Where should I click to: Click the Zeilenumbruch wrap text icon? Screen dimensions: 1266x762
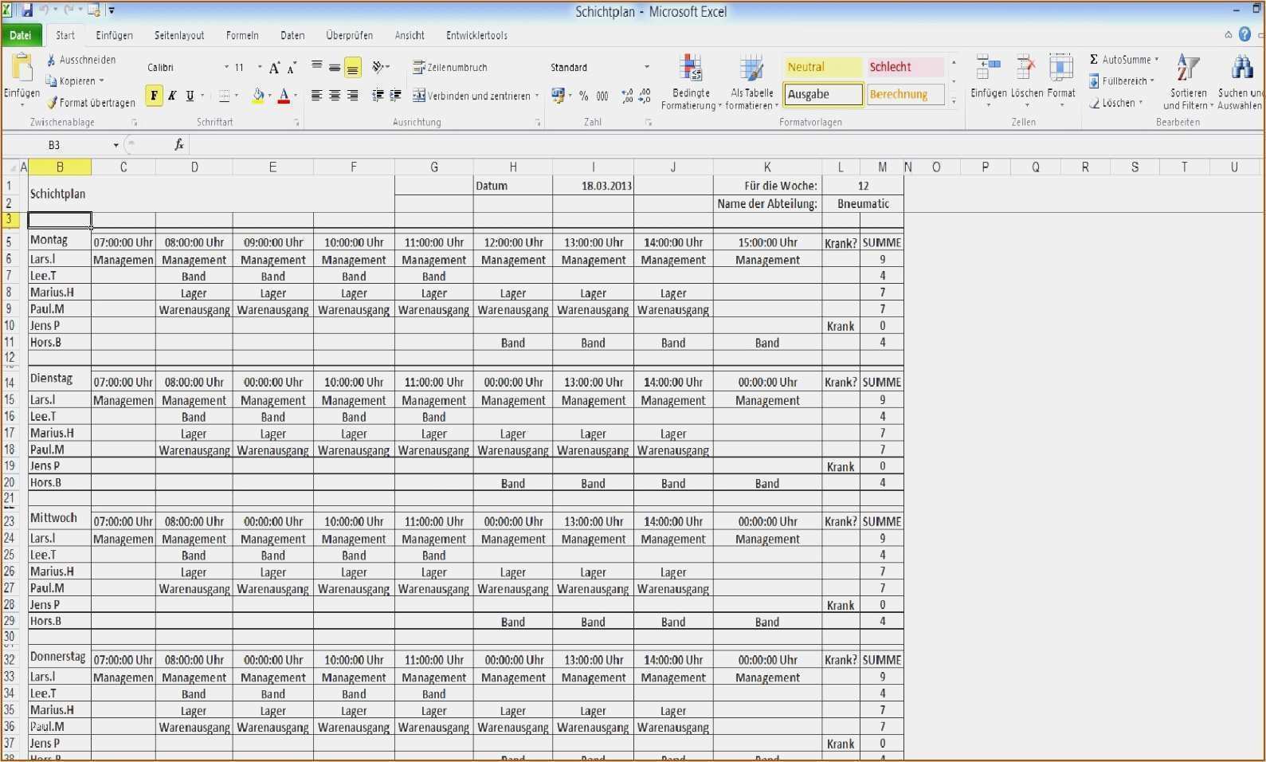418,68
